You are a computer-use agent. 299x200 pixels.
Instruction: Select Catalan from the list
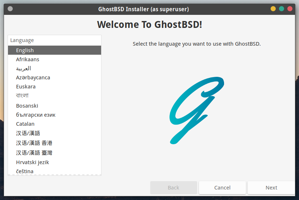(55, 124)
